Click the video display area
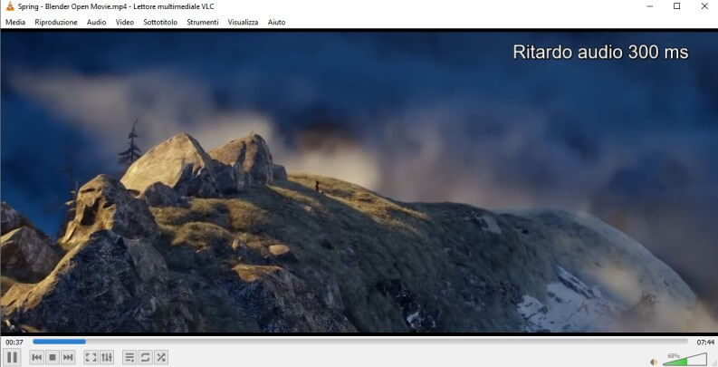This screenshot has width=718, height=367. (359, 182)
